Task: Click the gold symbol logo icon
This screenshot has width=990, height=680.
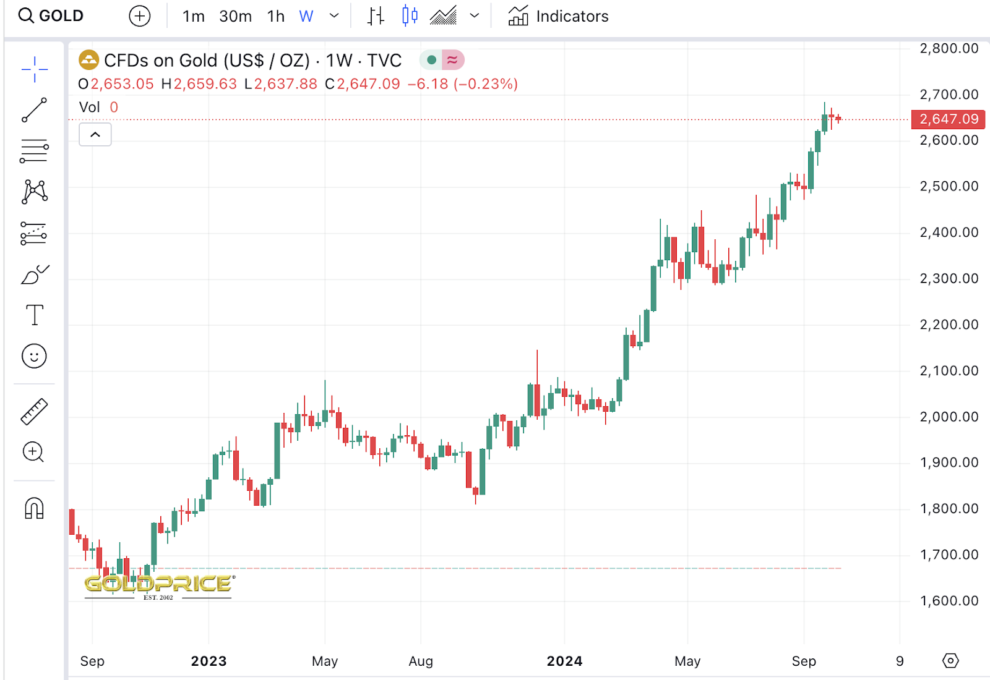Action: coord(89,60)
